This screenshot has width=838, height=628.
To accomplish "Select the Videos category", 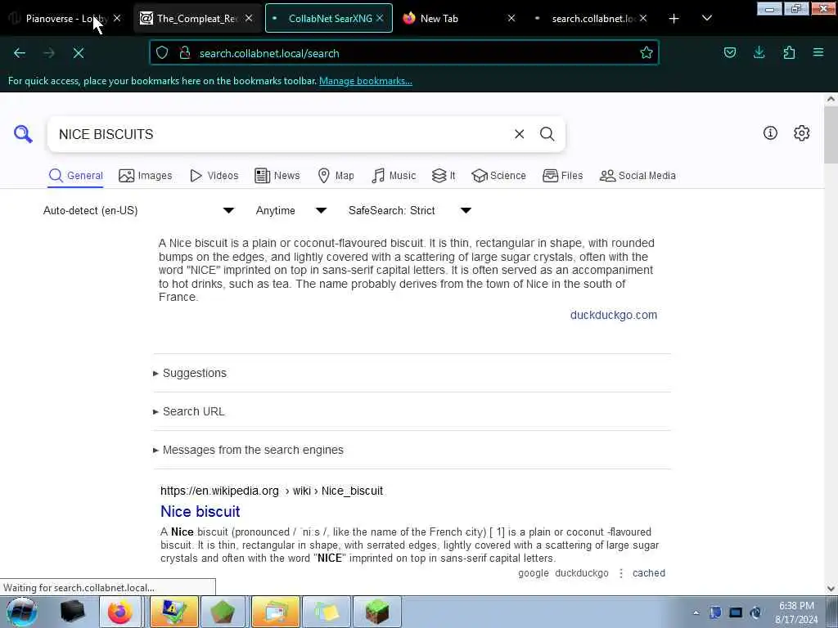I will pos(214,176).
